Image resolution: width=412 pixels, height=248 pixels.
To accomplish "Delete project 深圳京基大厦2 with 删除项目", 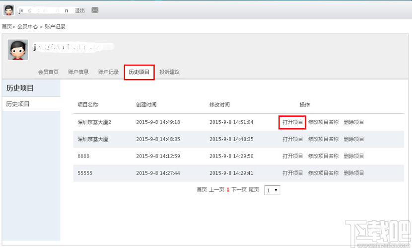I will pos(353,122).
